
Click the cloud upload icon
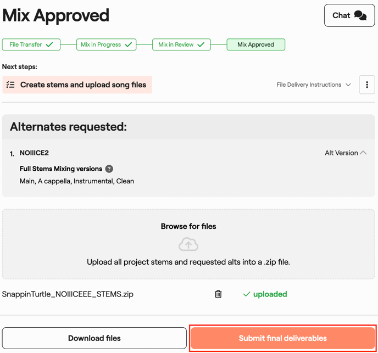(188, 244)
